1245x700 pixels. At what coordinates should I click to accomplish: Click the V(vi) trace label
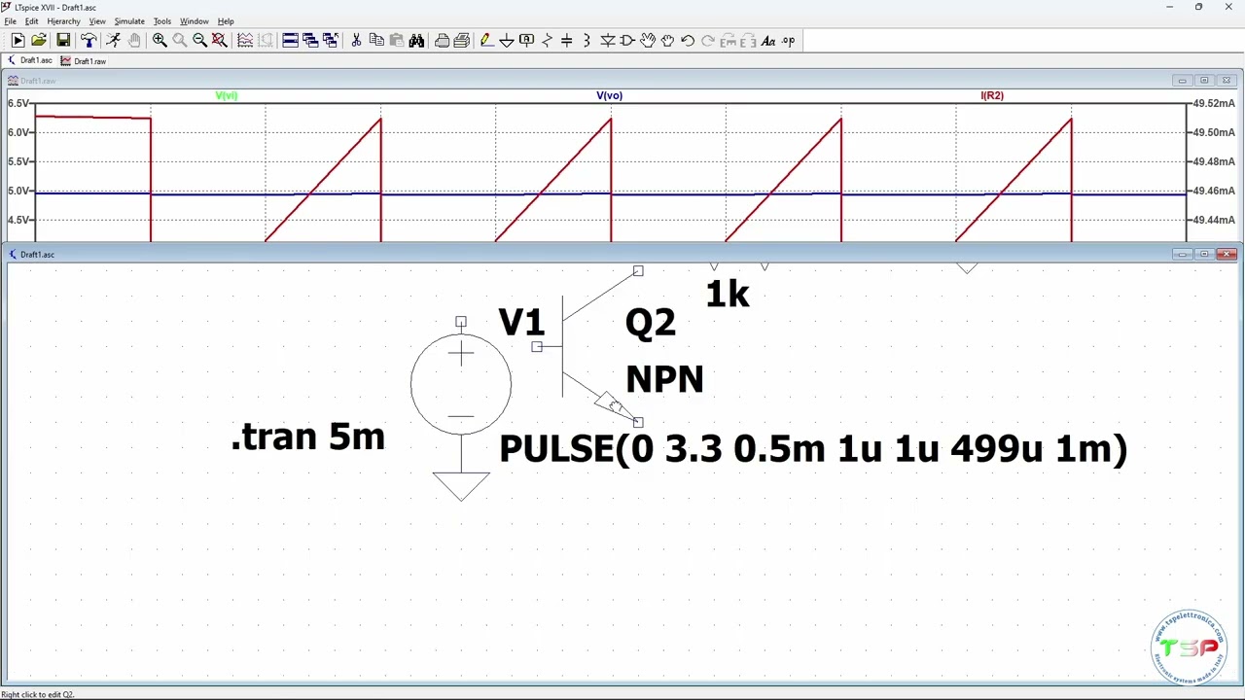click(x=226, y=95)
